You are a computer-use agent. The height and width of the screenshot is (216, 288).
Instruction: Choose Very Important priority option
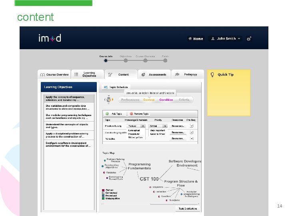coord(158,130)
